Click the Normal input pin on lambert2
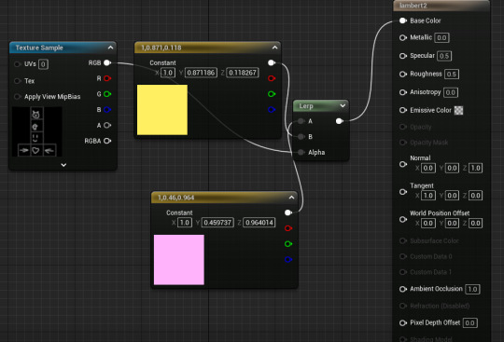 403,164
